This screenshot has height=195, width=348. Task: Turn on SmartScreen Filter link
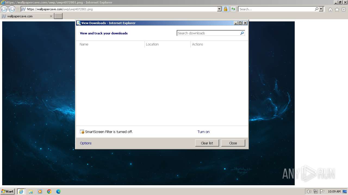click(203, 132)
